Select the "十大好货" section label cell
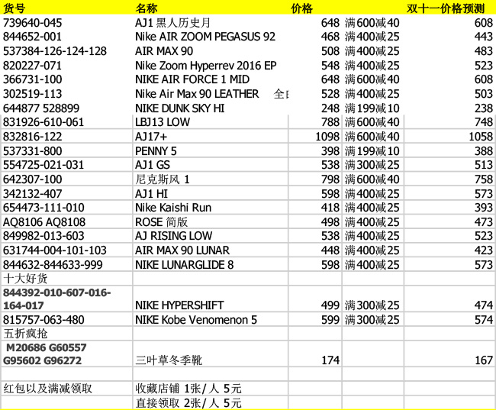This screenshot has width=496, height=410. tap(25, 279)
